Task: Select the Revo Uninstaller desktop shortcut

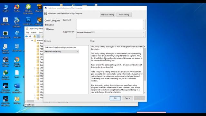Action: pos(17,22)
